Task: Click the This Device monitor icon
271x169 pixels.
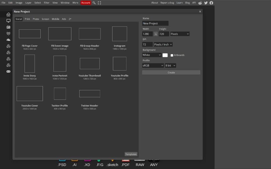Action: [8, 21]
